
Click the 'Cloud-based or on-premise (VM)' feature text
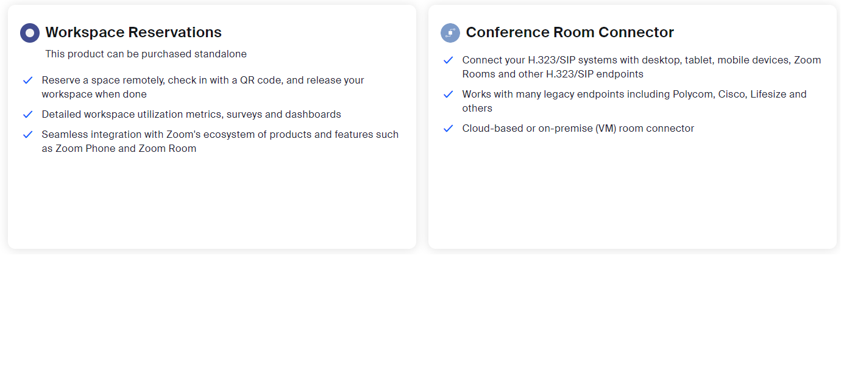pos(578,129)
